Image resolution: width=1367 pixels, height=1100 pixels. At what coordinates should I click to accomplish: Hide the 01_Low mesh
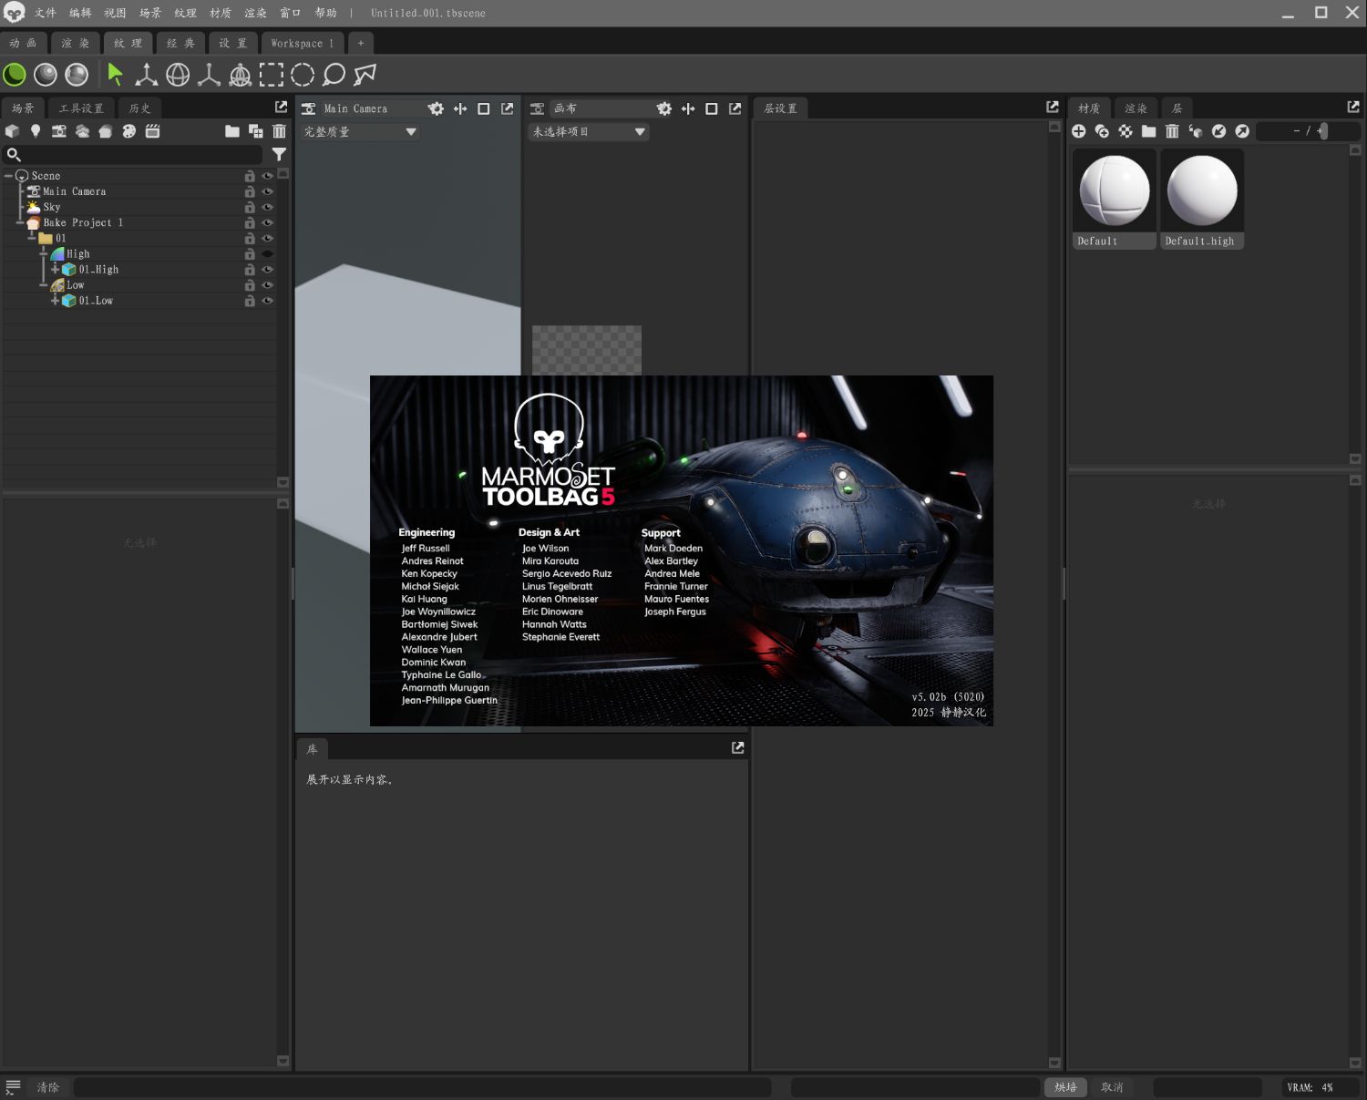[x=268, y=301]
